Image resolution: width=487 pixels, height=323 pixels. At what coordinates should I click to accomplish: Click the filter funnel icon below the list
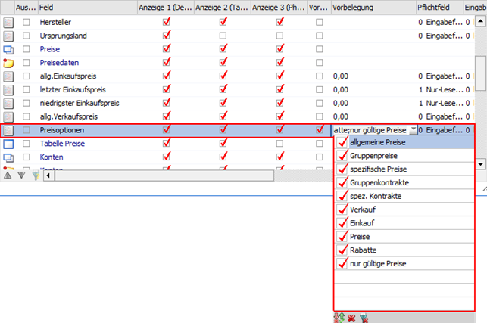[x=35, y=175]
